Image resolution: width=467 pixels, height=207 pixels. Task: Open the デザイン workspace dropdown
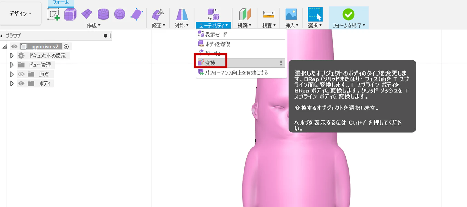[21, 13]
